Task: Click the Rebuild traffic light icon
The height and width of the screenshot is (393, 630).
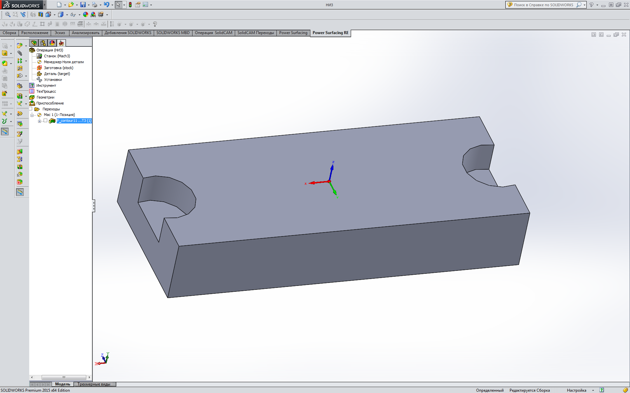Action: click(x=130, y=5)
